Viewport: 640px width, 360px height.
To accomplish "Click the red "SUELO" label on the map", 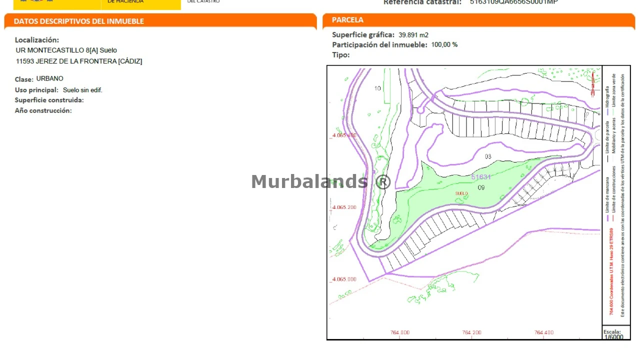I will click(461, 193).
